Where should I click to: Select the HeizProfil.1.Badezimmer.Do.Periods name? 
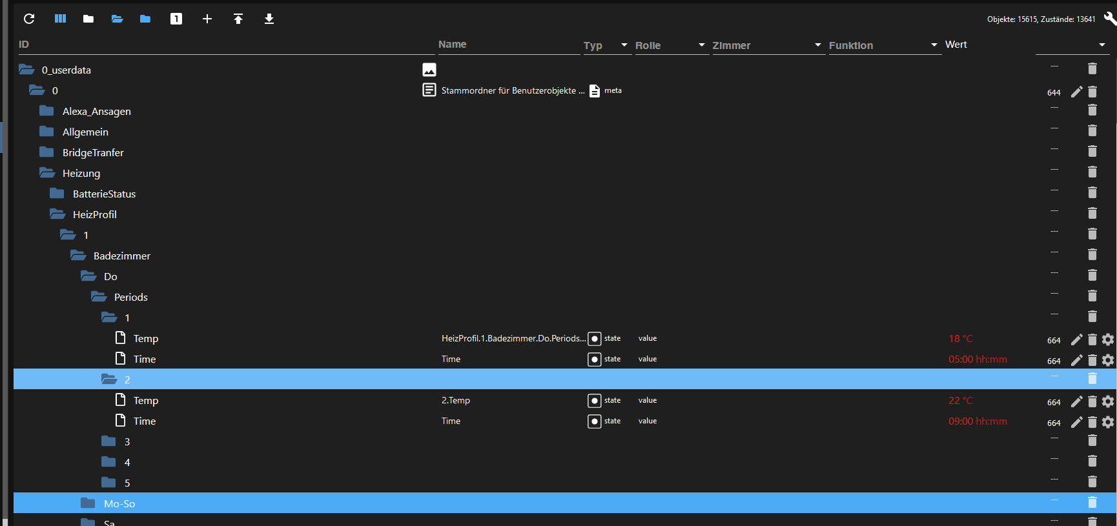click(514, 339)
